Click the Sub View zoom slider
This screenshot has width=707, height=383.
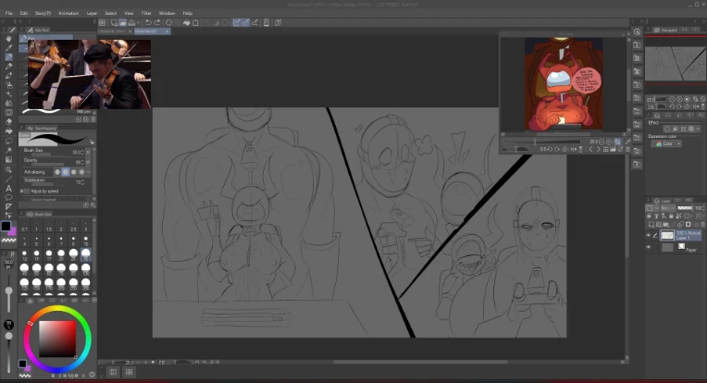(x=541, y=142)
